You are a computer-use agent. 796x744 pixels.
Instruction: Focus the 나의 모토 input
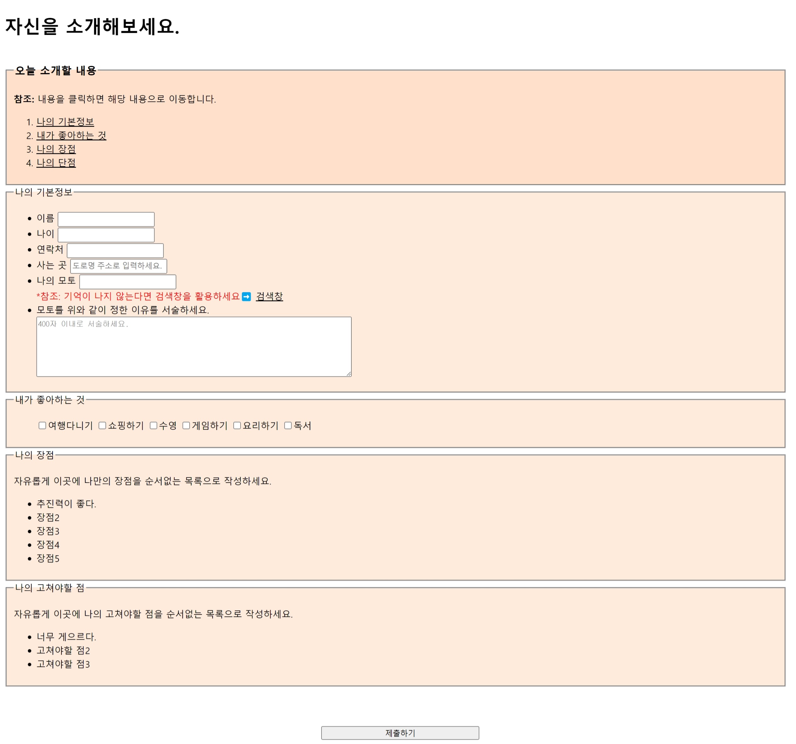pos(128,282)
